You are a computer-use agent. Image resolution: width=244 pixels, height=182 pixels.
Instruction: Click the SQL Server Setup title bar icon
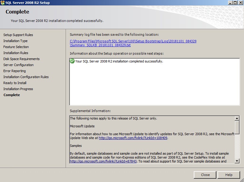[2, 3]
